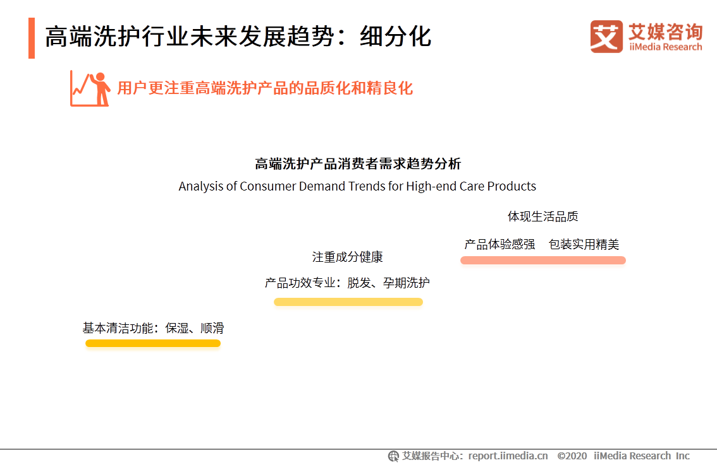The width and height of the screenshot is (717, 465).
Task: Click the '注重成分健康' text
Action: (x=348, y=257)
